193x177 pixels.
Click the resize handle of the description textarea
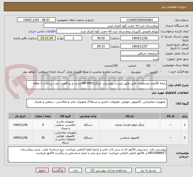tap(27, 88)
